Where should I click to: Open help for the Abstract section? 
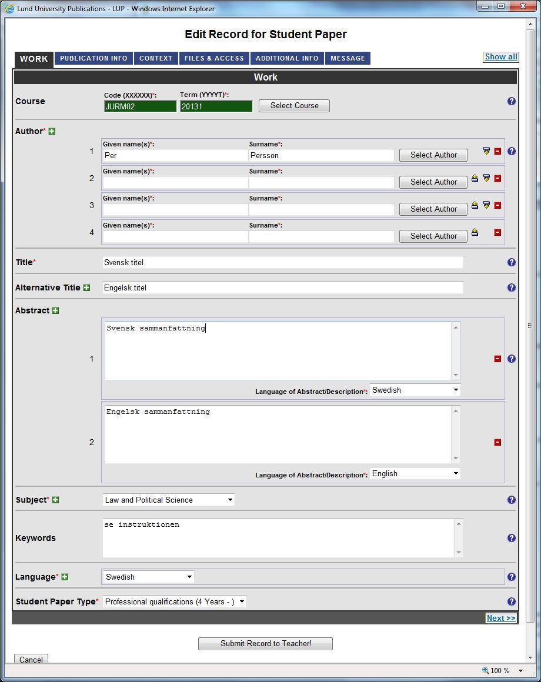[512, 359]
